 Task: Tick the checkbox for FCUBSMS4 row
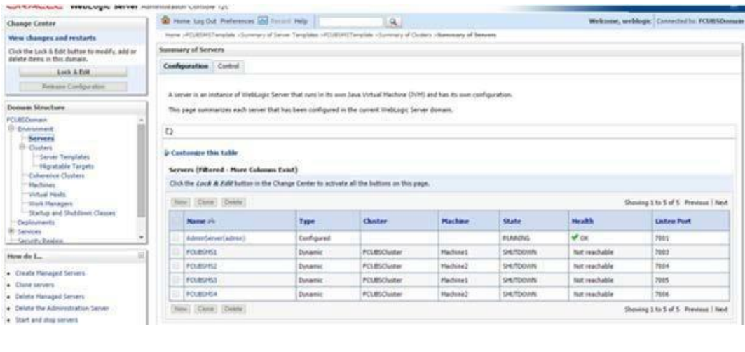tap(177, 294)
